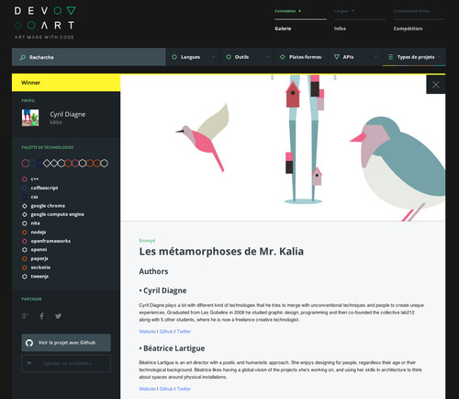Open the Galerie menu item
Screen dimensions: 459x399
point(283,28)
